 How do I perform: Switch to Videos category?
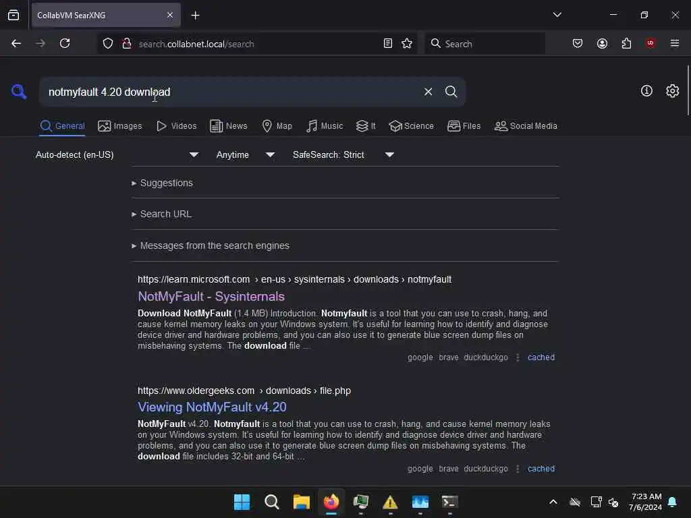pyautogui.click(x=177, y=126)
